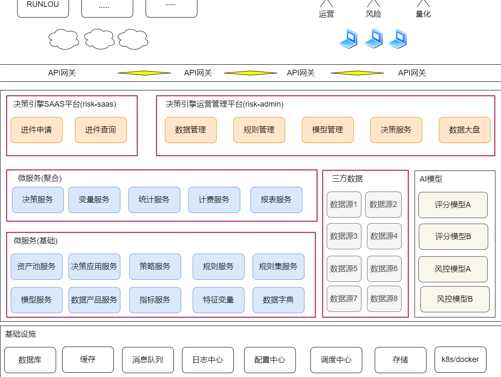501x377 pixels.
Task: Select the 规则服务 block
Action: coord(218,266)
